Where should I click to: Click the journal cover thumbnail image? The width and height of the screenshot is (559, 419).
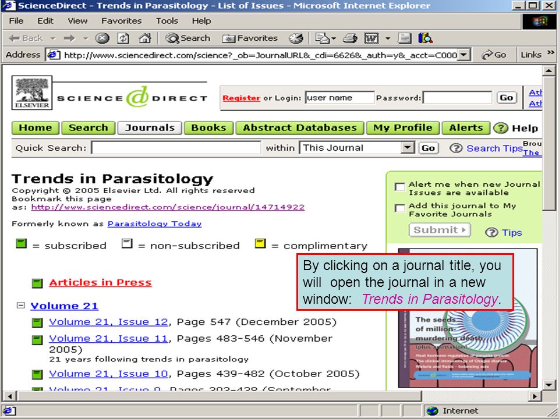coord(468,318)
